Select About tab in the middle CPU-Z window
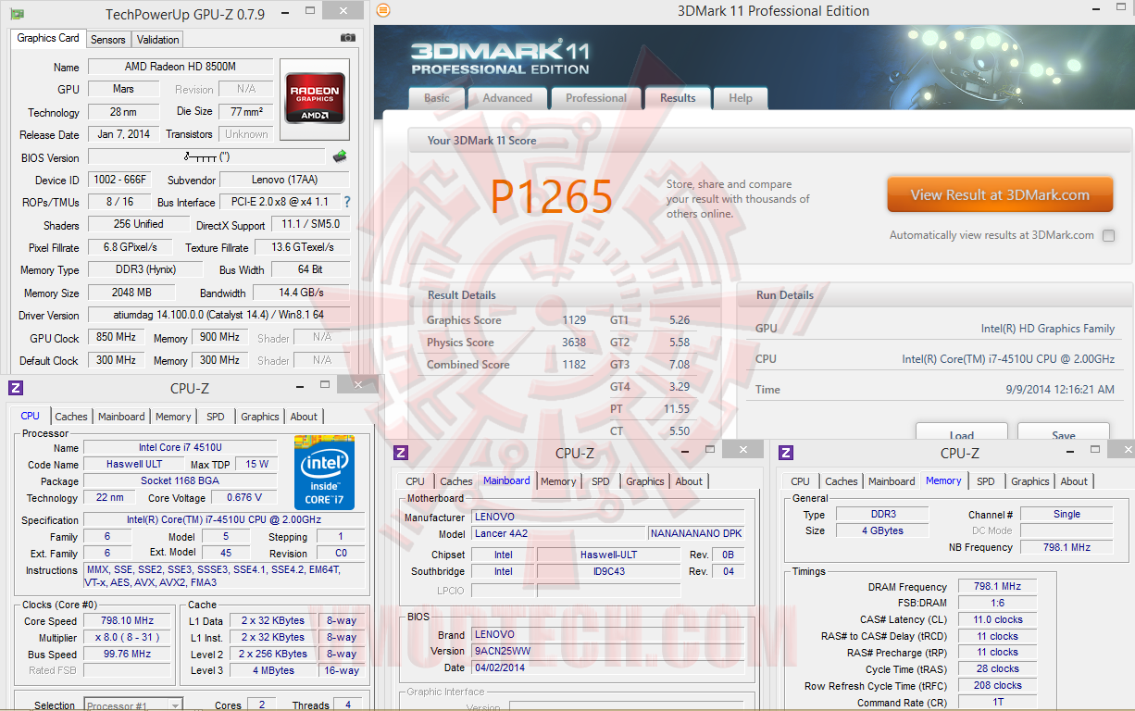1135x711 pixels. (689, 481)
